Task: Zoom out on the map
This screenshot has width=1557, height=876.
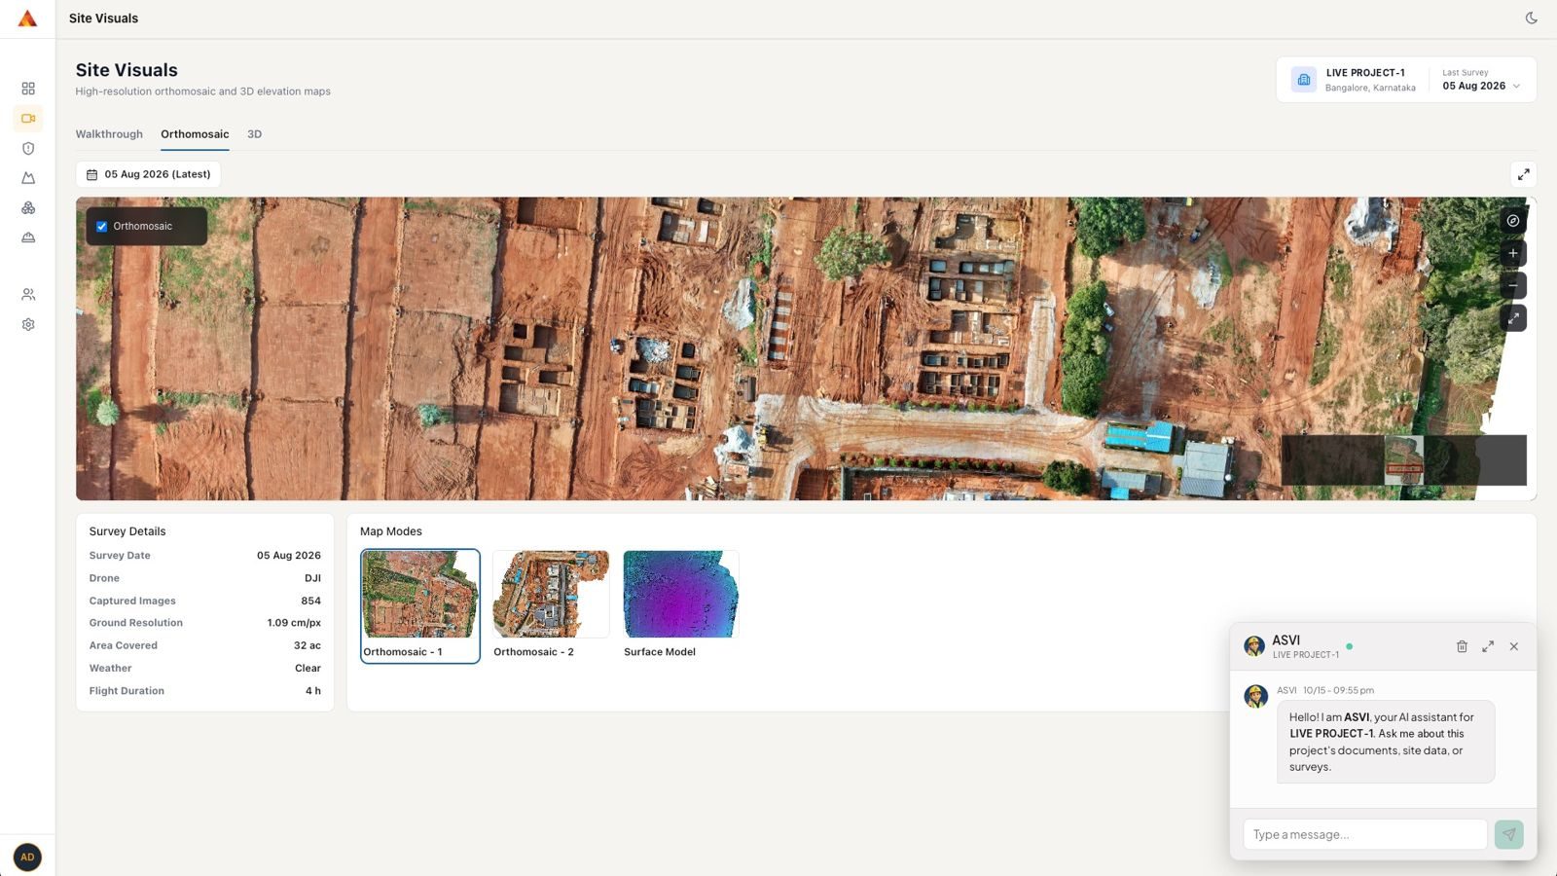Action: pyautogui.click(x=1513, y=285)
